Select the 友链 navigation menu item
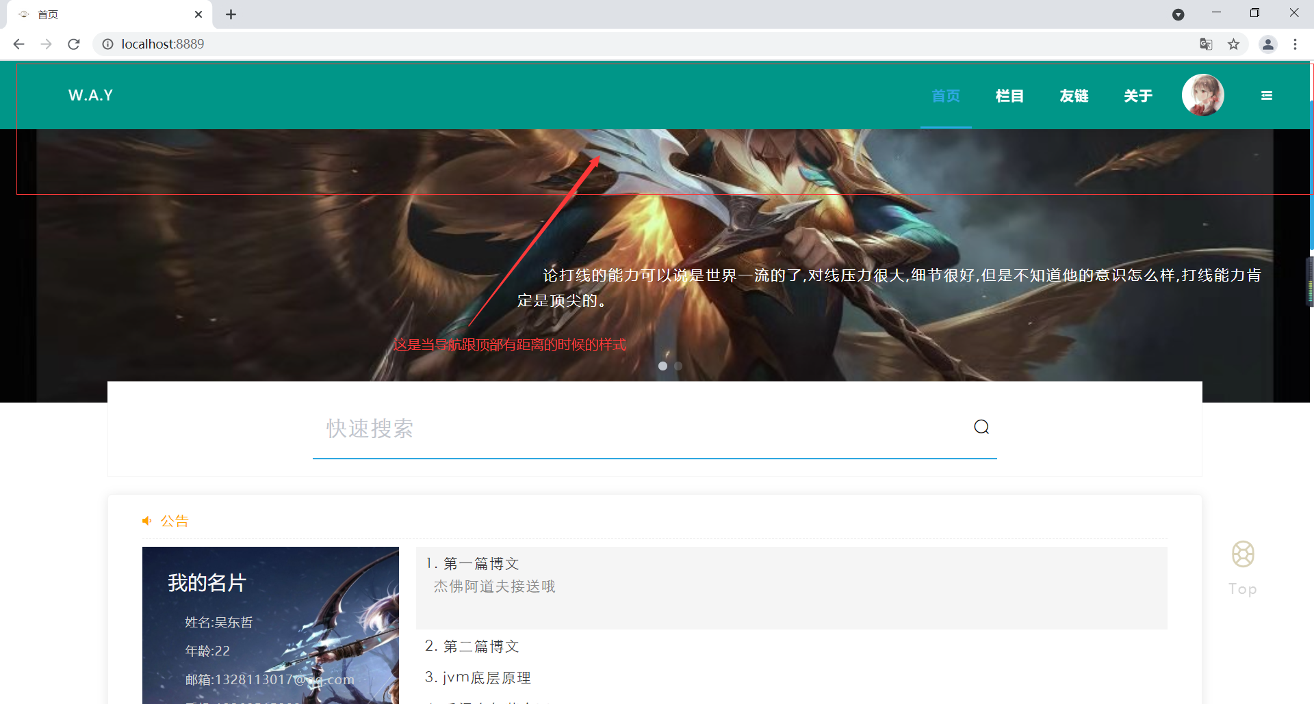 click(x=1073, y=96)
